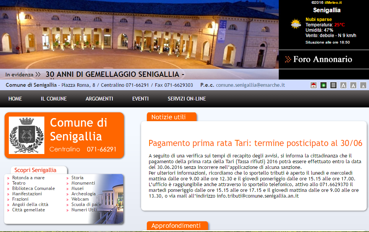Click the text-only lines layout icon

pyautogui.click(x=333, y=85)
